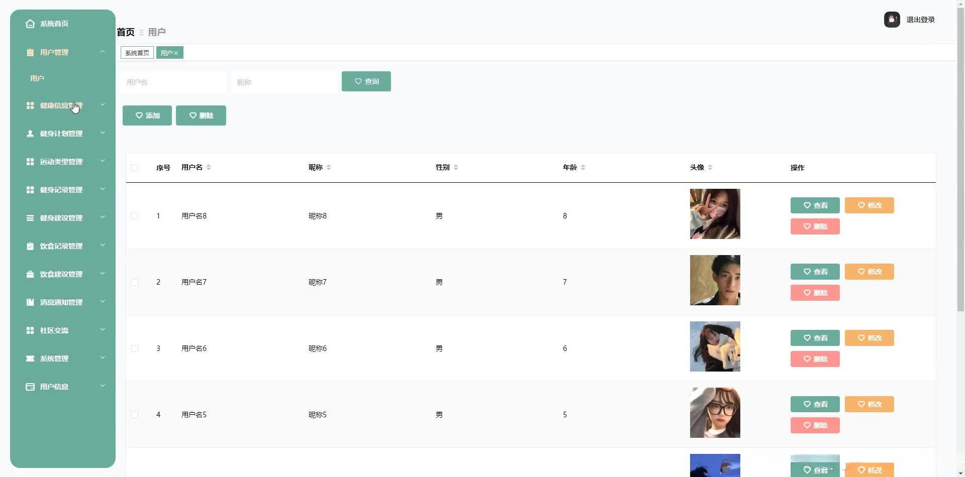The image size is (965, 477).
Task: Click the 饮食记录管理 clipboard icon
Action: pos(30,246)
